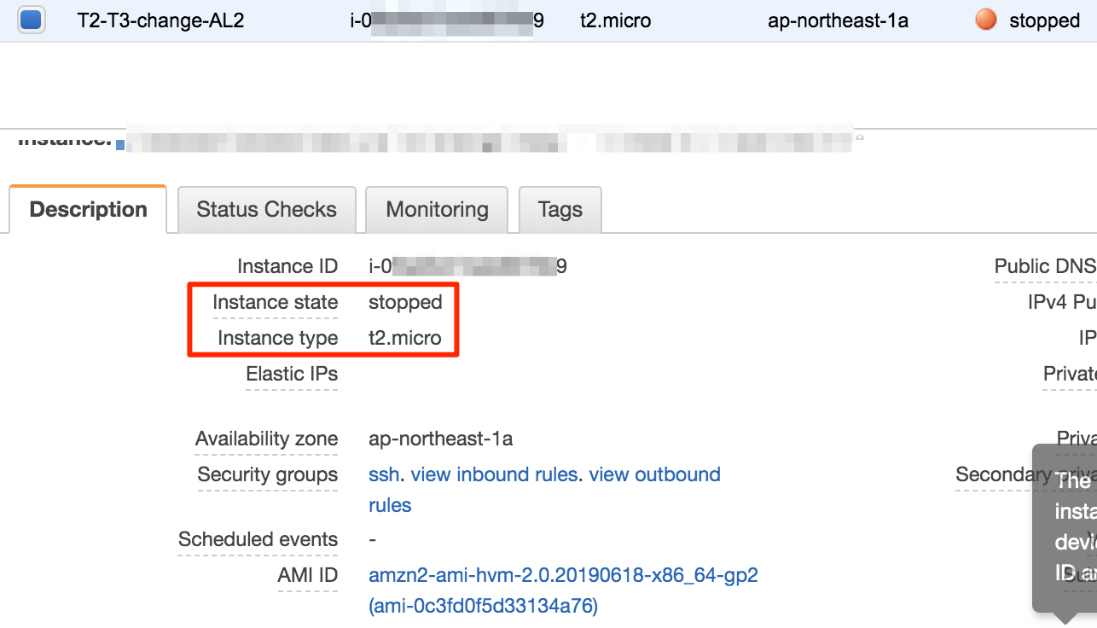Image resolution: width=1097 pixels, height=628 pixels.
Task: Click the t2.micro cell in instance row
Action: pos(616,20)
